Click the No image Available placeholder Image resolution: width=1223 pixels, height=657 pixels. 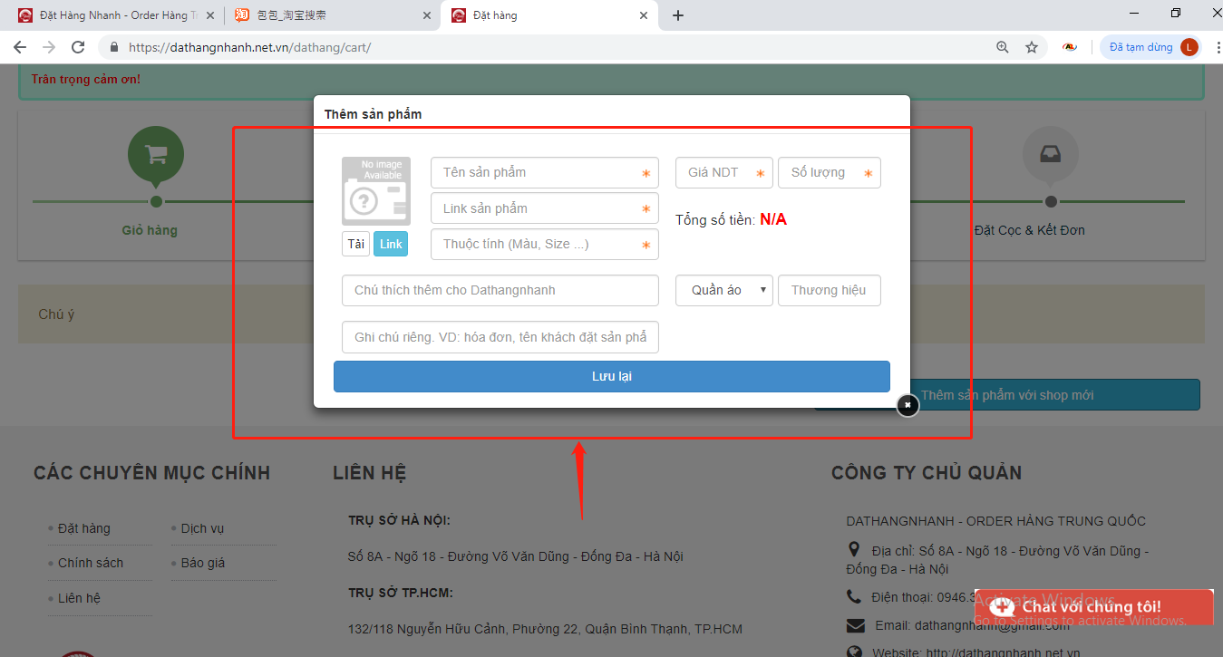point(375,191)
